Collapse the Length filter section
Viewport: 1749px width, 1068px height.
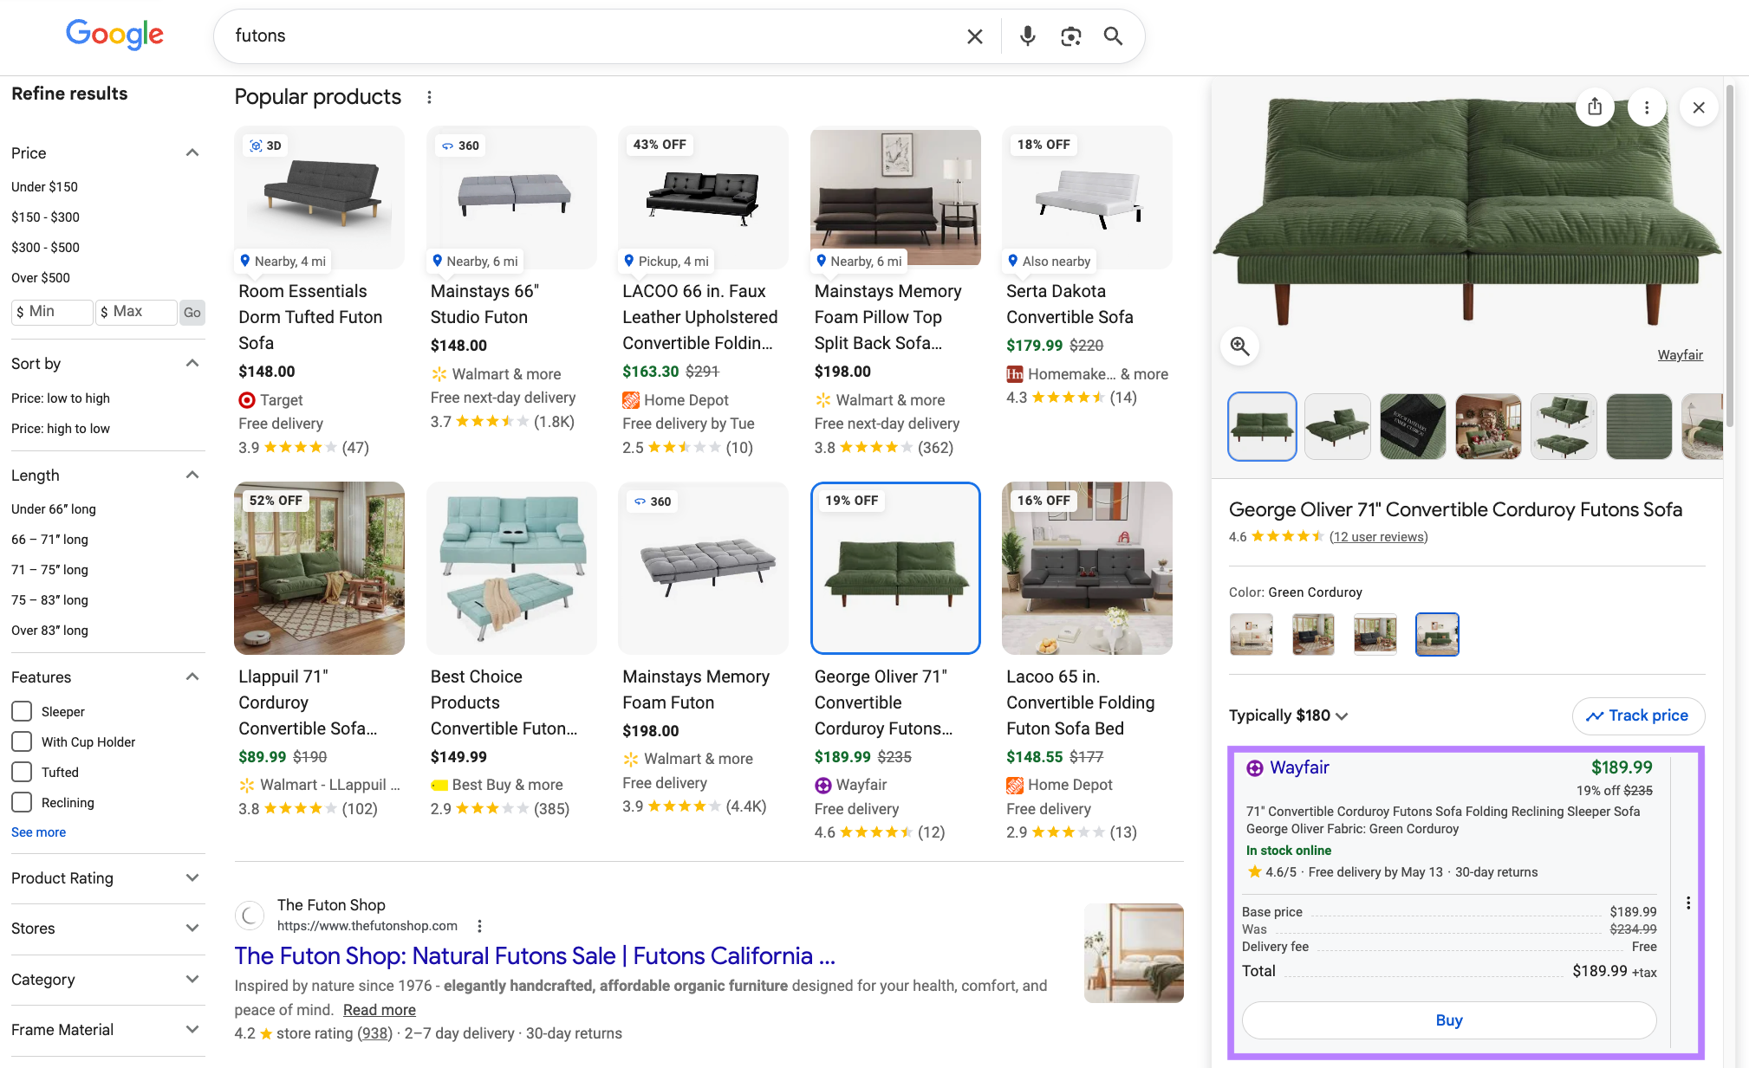tap(192, 476)
